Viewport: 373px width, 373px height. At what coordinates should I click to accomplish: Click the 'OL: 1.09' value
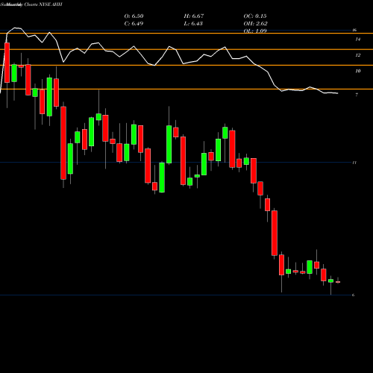[x=255, y=31]
